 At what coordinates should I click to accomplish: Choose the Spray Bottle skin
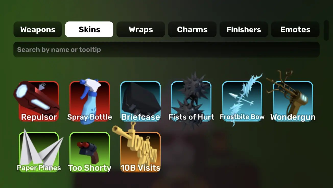click(x=90, y=101)
